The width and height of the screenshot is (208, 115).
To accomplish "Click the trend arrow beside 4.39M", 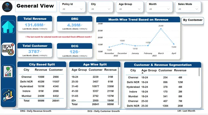I will 81,25.
